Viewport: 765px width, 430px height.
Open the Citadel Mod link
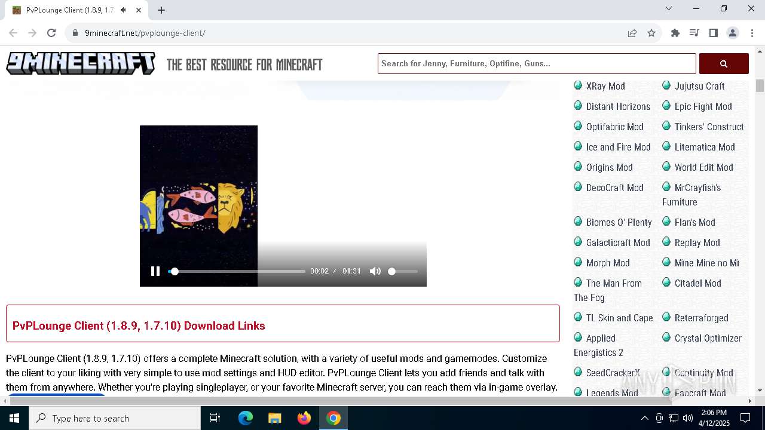click(x=697, y=283)
